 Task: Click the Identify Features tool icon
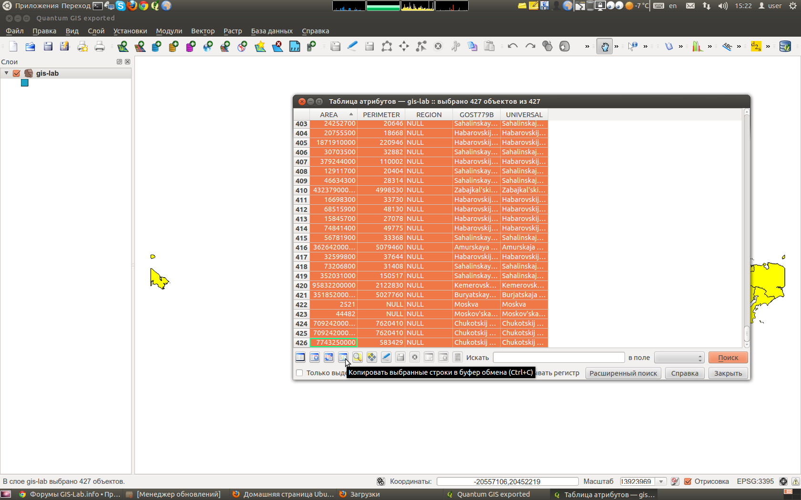[x=633, y=47]
